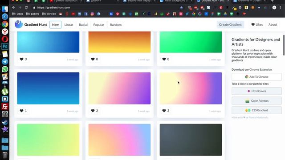Select the New tab

(x=55, y=25)
